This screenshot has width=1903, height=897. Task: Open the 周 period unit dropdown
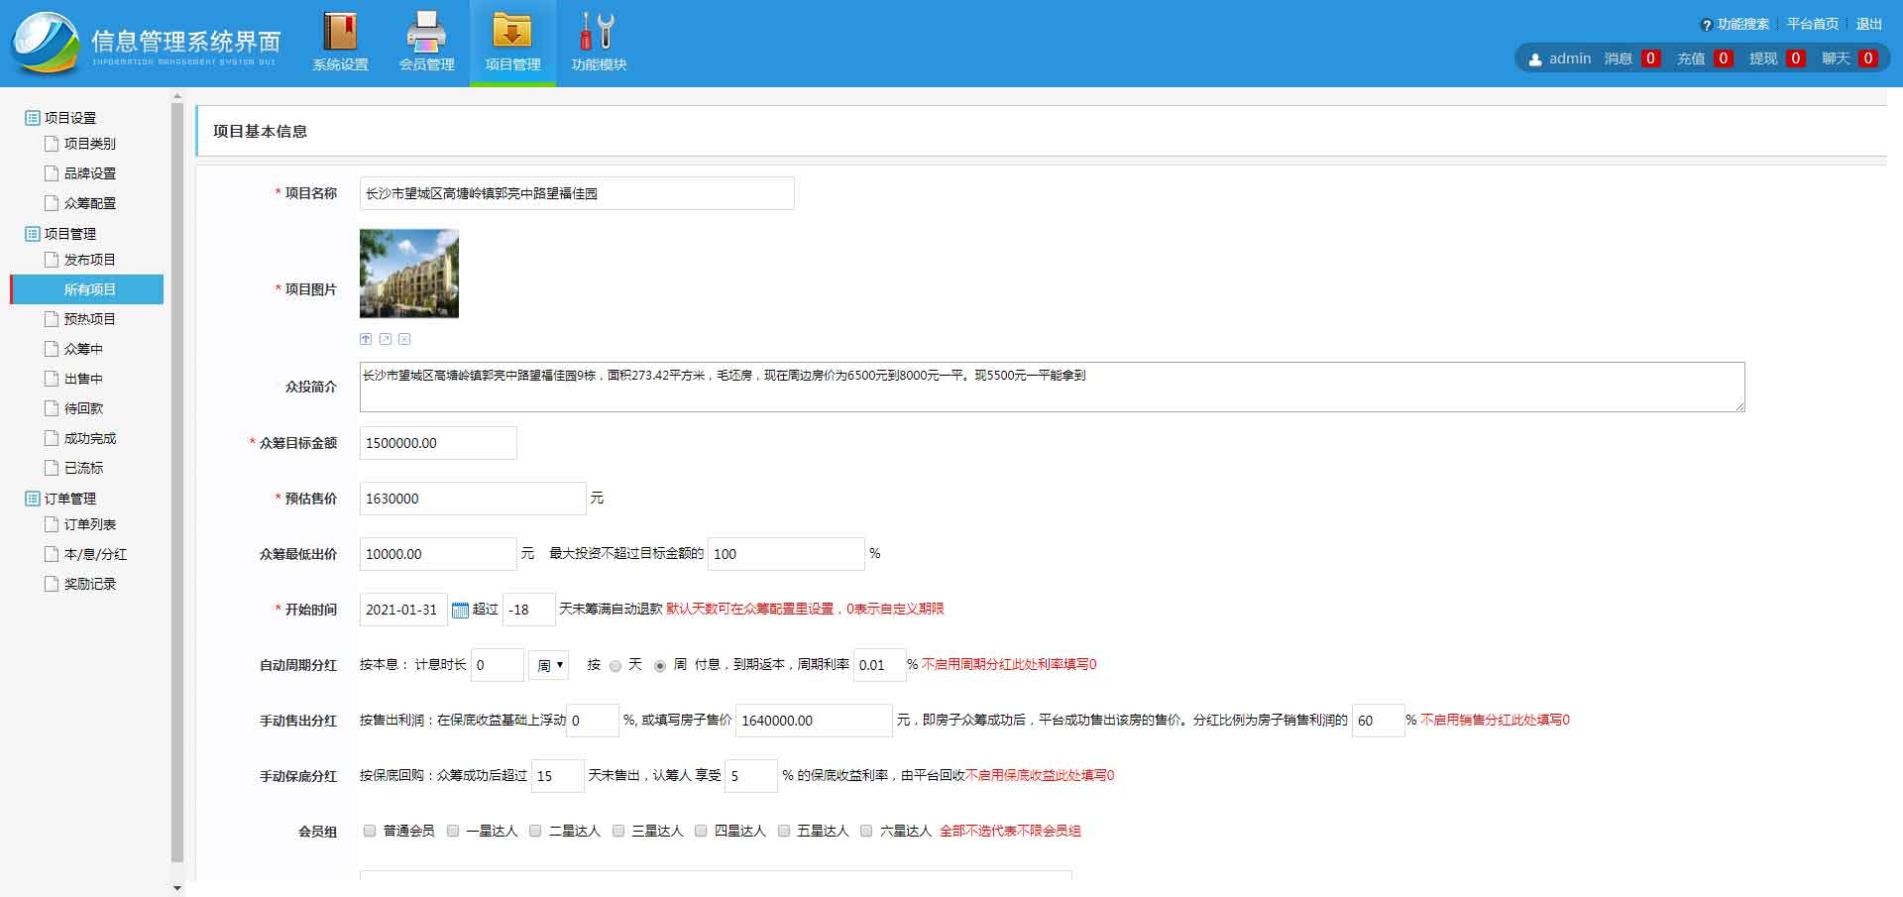point(548,665)
